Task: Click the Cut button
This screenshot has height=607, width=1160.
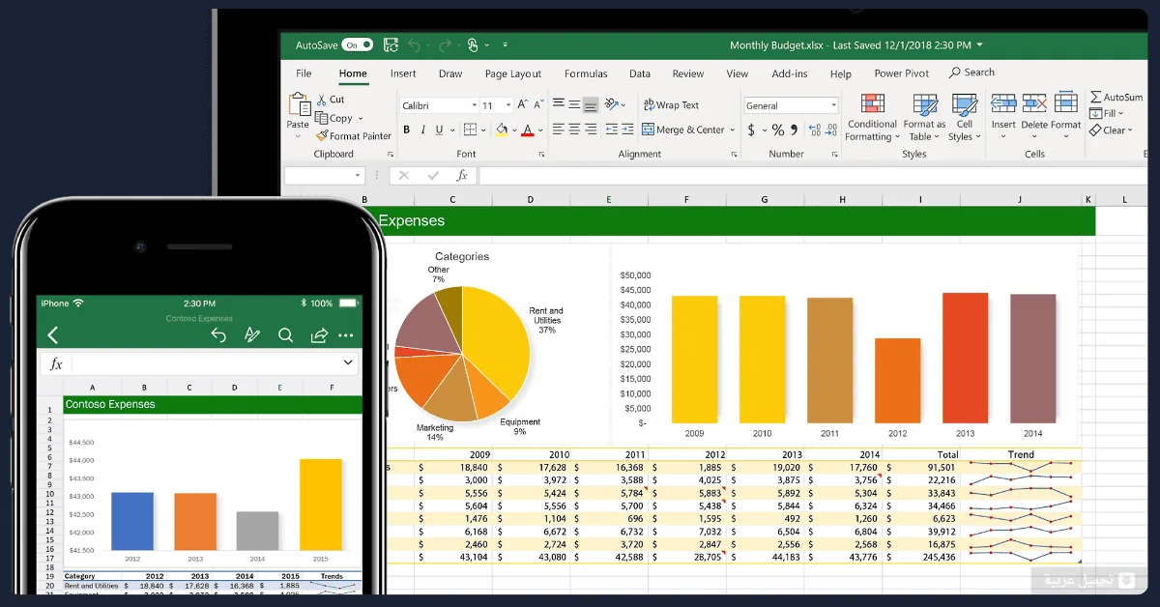Action: tap(331, 100)
